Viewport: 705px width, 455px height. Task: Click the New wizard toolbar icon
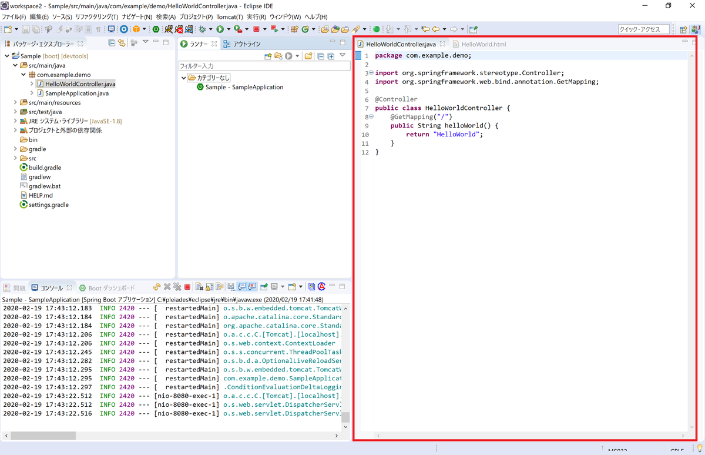coord(8,29)
